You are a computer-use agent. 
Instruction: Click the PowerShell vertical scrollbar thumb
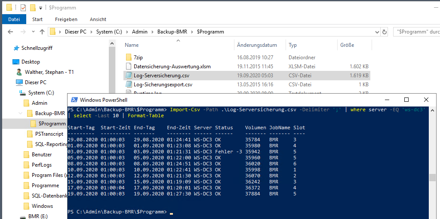click(432, 177)
